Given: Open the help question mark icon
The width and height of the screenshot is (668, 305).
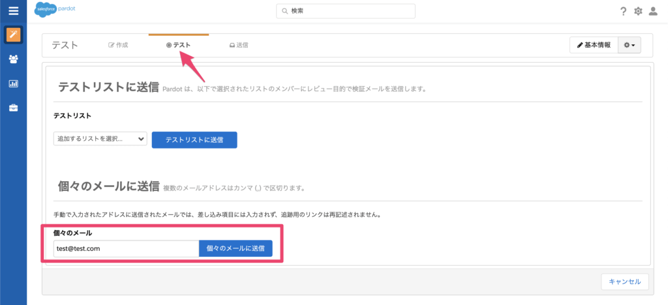Looking at the screenshot, I should (623, 12).
